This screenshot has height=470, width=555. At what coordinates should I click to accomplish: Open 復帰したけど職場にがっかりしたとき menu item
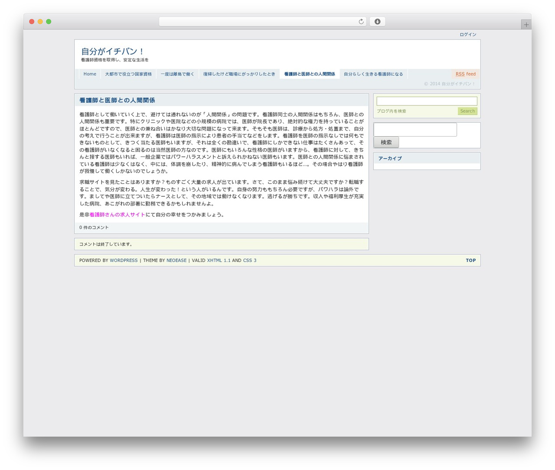click(x=239, y=74)
